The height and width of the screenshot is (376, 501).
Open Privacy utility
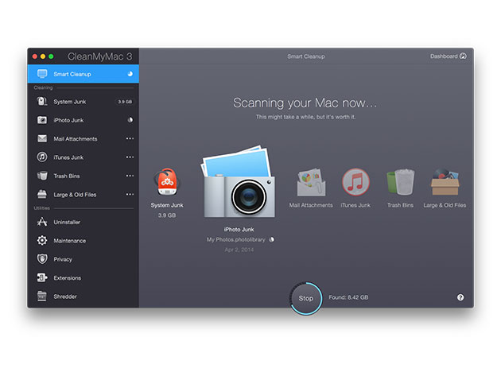(x=83, y=259)
